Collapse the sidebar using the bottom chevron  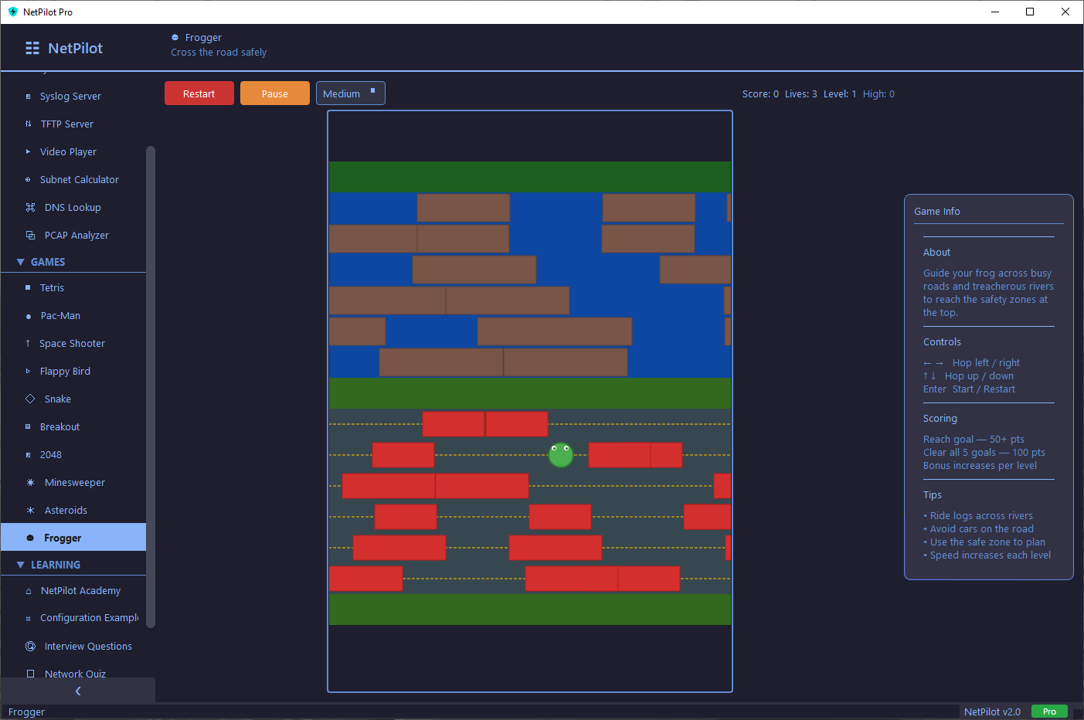point(77,692)
